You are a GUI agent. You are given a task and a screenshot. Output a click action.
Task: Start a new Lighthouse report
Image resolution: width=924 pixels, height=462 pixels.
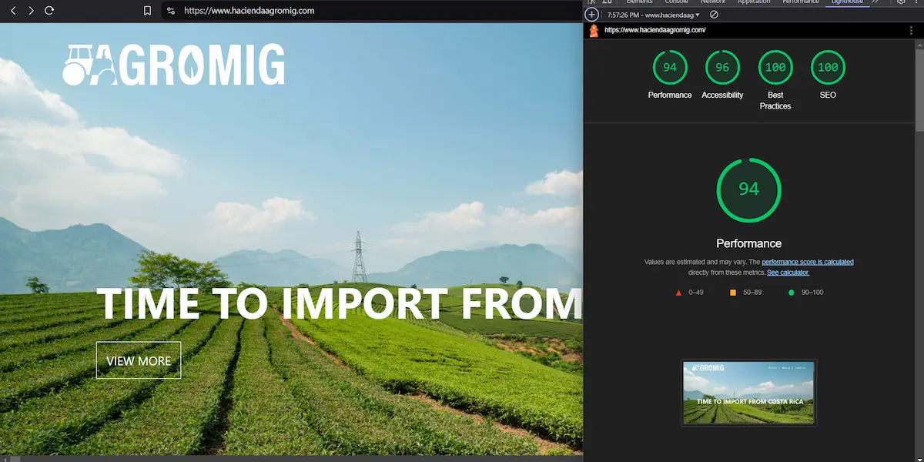click(x=591, y=15)
